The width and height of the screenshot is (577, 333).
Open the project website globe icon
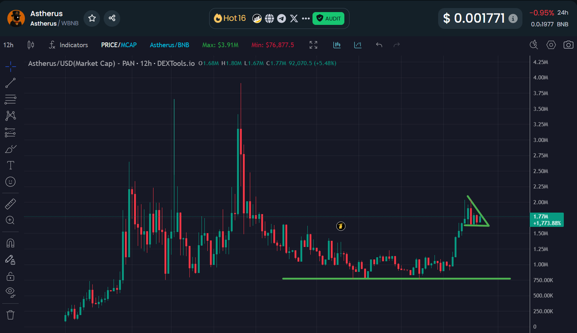tap(269, 19)
